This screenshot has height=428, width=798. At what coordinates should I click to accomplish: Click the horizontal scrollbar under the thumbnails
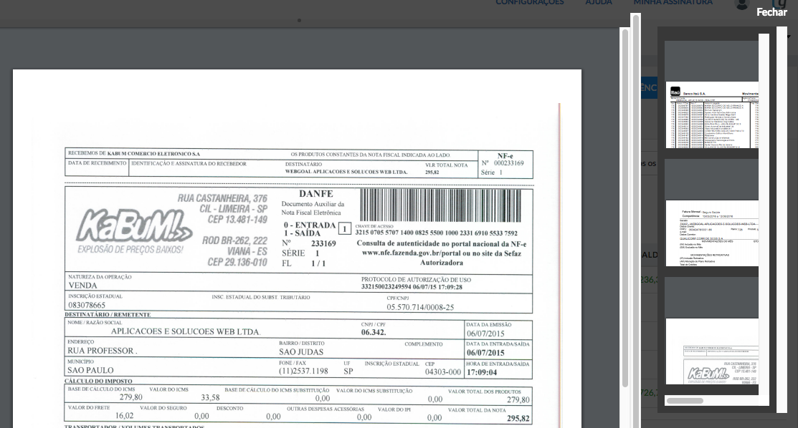pos(685,401)
